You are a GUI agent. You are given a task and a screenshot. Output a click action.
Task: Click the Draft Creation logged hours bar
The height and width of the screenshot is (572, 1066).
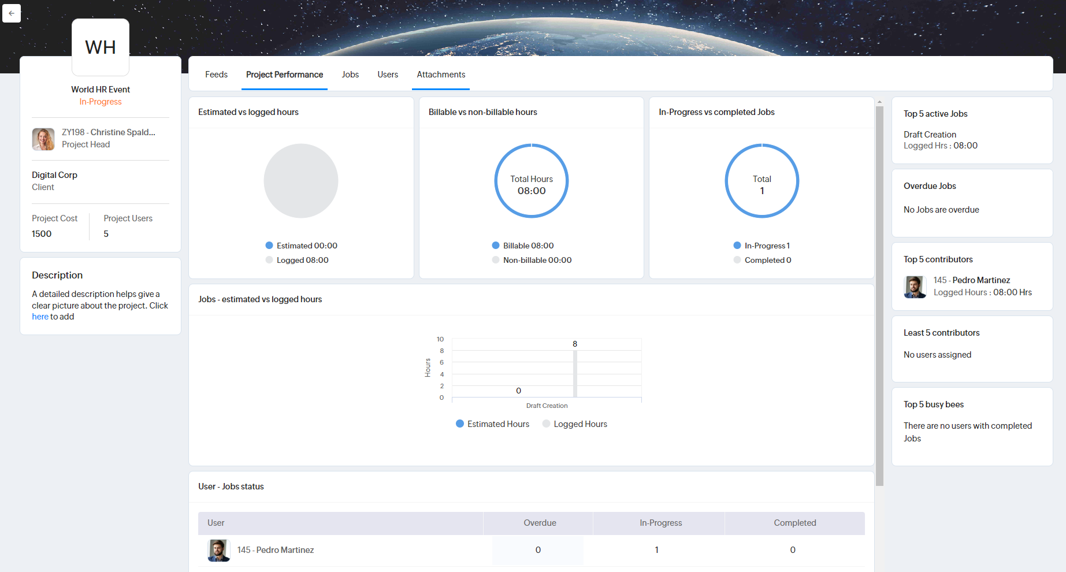575,373
